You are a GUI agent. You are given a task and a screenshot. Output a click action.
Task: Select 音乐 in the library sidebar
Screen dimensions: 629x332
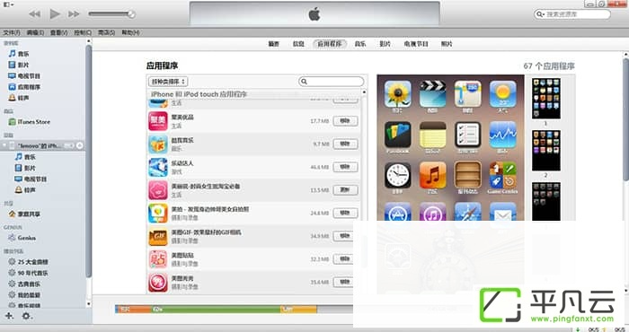tap(19, 54)
